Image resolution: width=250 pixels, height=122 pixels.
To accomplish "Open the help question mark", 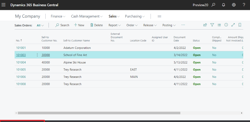I will point(244,5).
